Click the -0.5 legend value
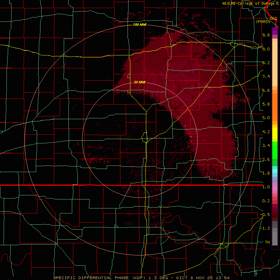 click(x=265, y=215)
